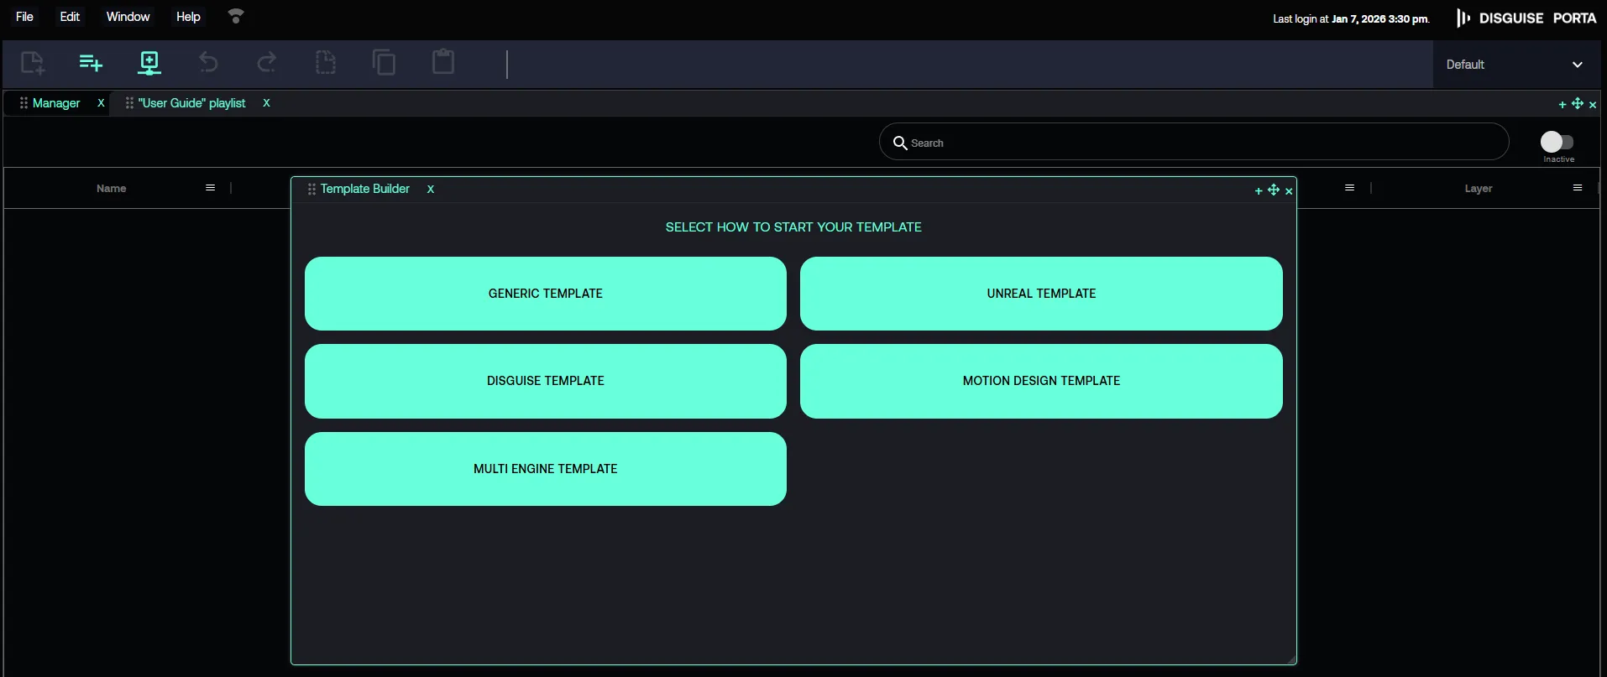Close the Template Builder tab

(431, 190)
